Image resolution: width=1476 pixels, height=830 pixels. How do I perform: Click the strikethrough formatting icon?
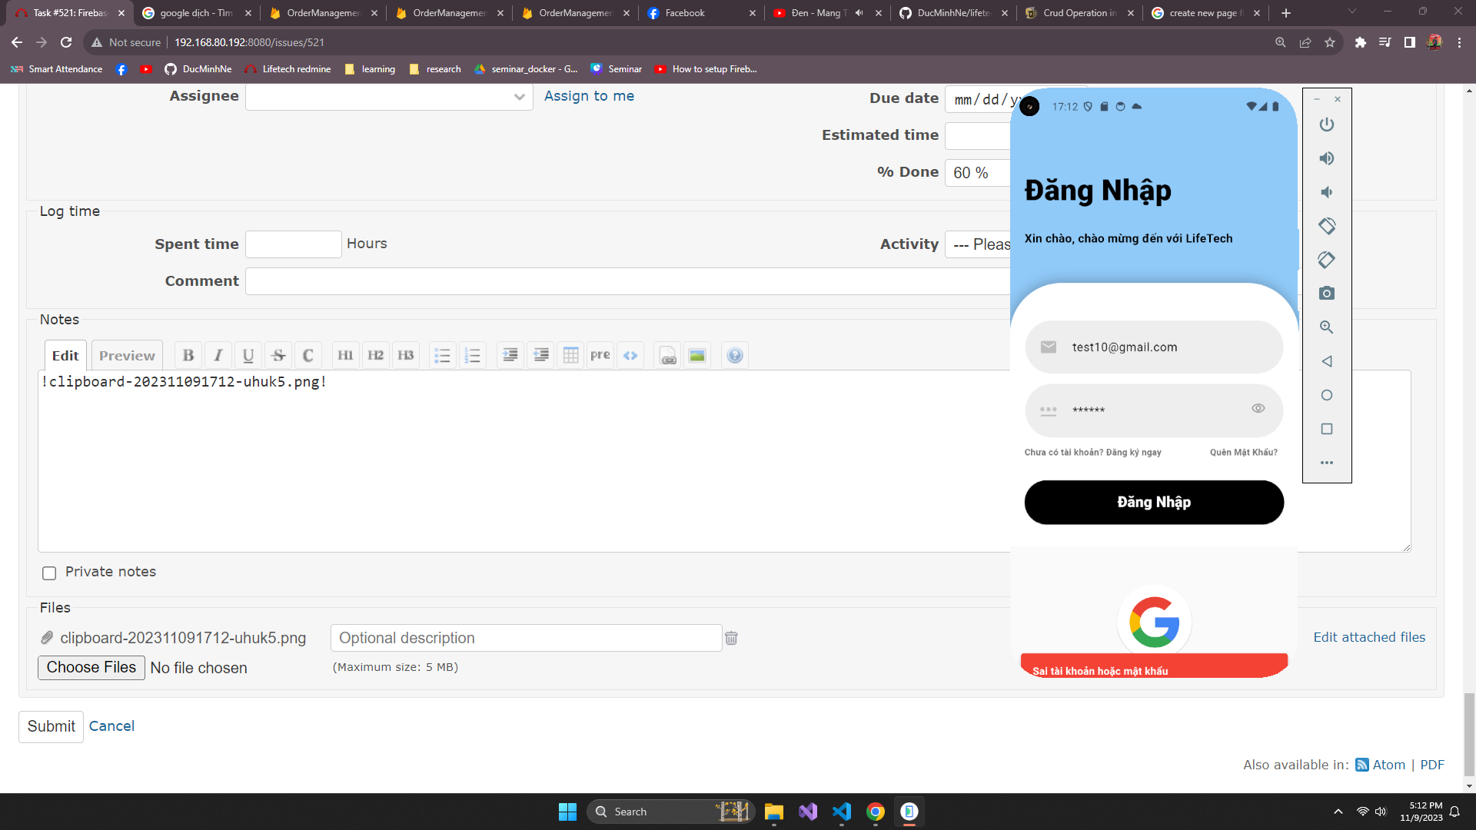point(278,355)
